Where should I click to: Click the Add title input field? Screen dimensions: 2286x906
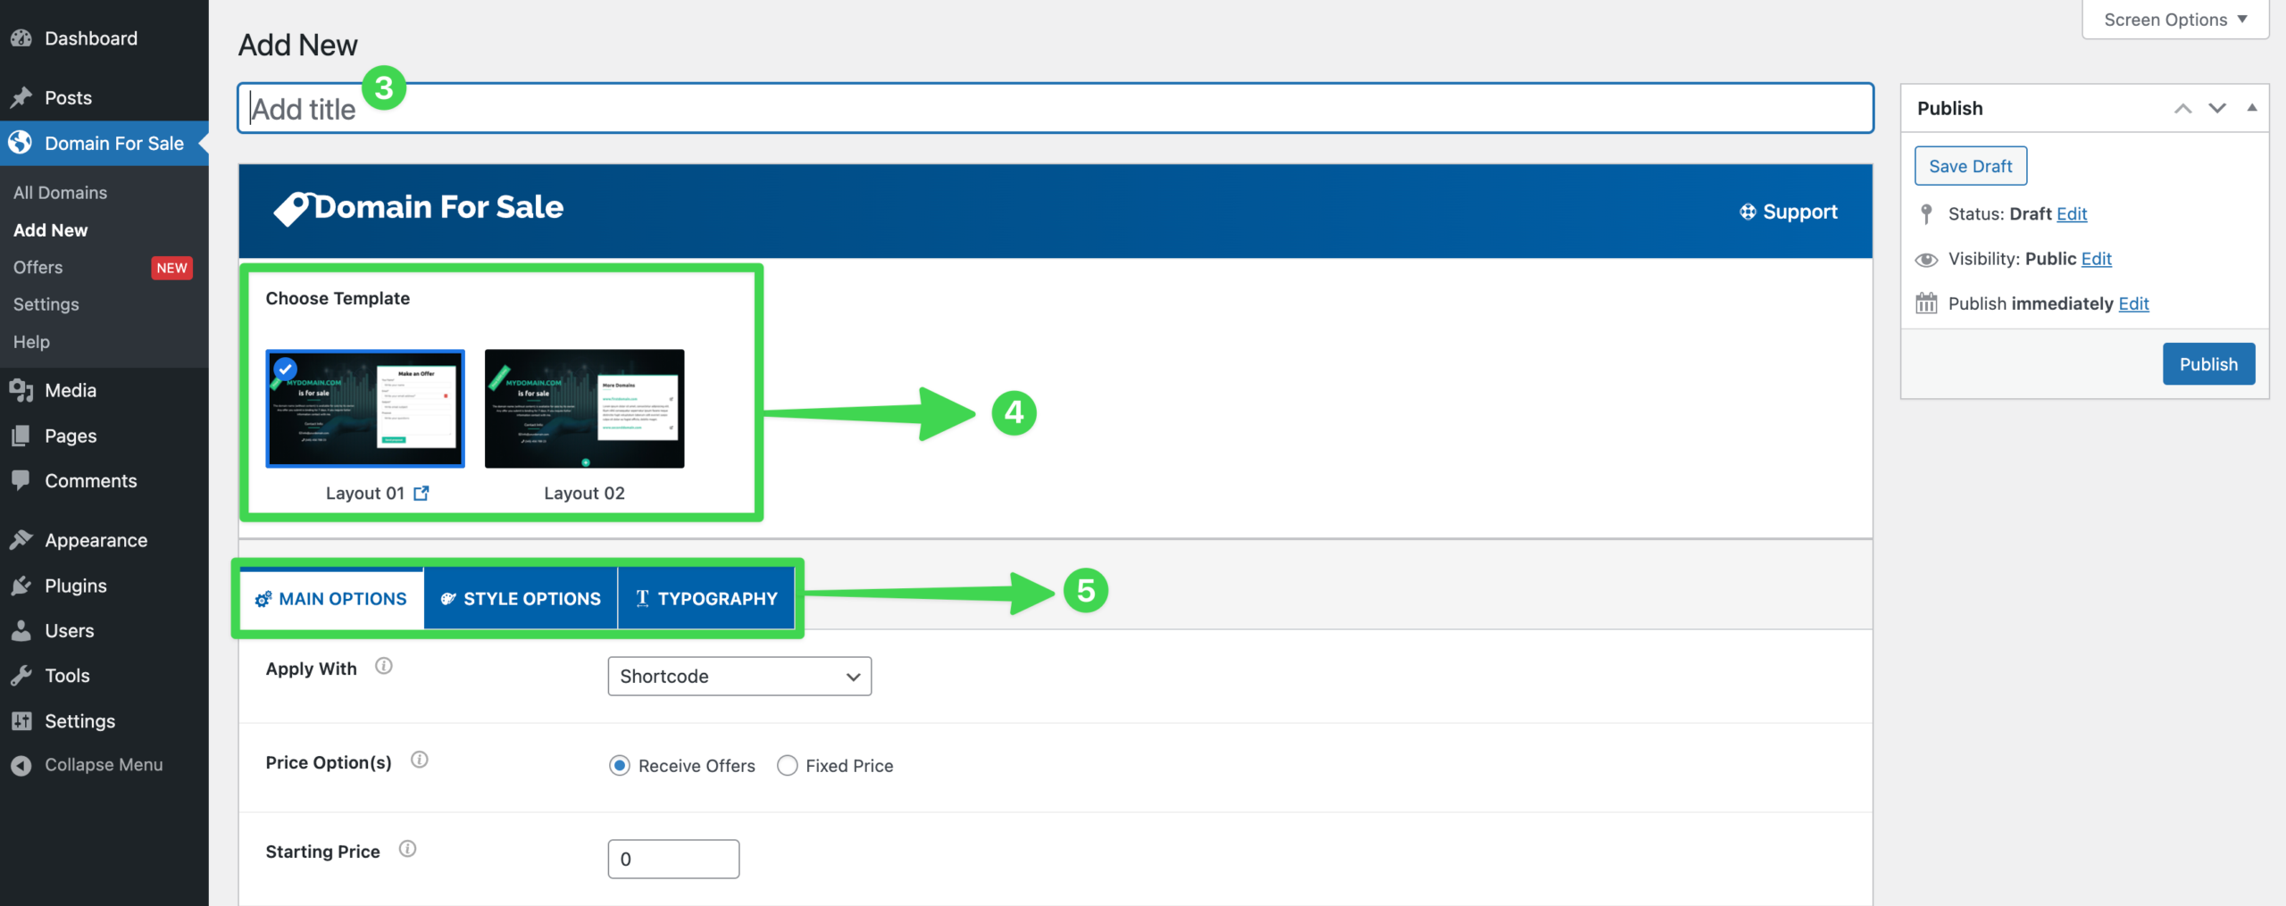pyautogui.click(x=1055, y=108)
